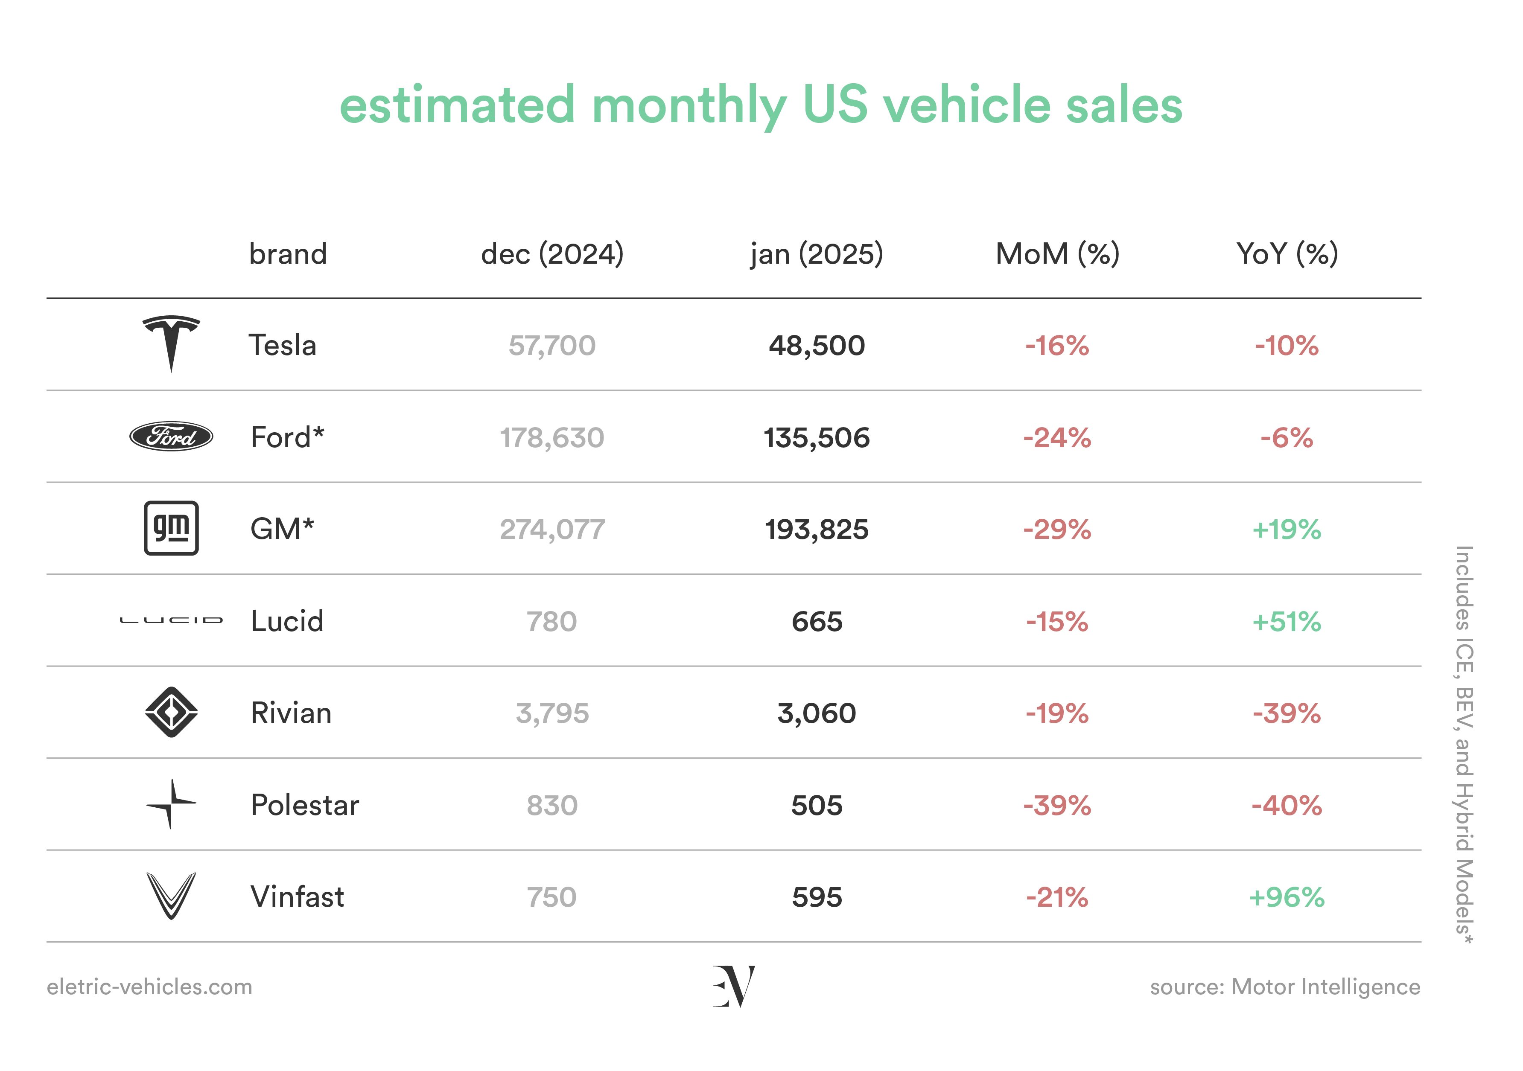Screen dimensions: 1523x1071
Task: Click the estimated monthly US vehicle sales title
Action: pos(761,106)
